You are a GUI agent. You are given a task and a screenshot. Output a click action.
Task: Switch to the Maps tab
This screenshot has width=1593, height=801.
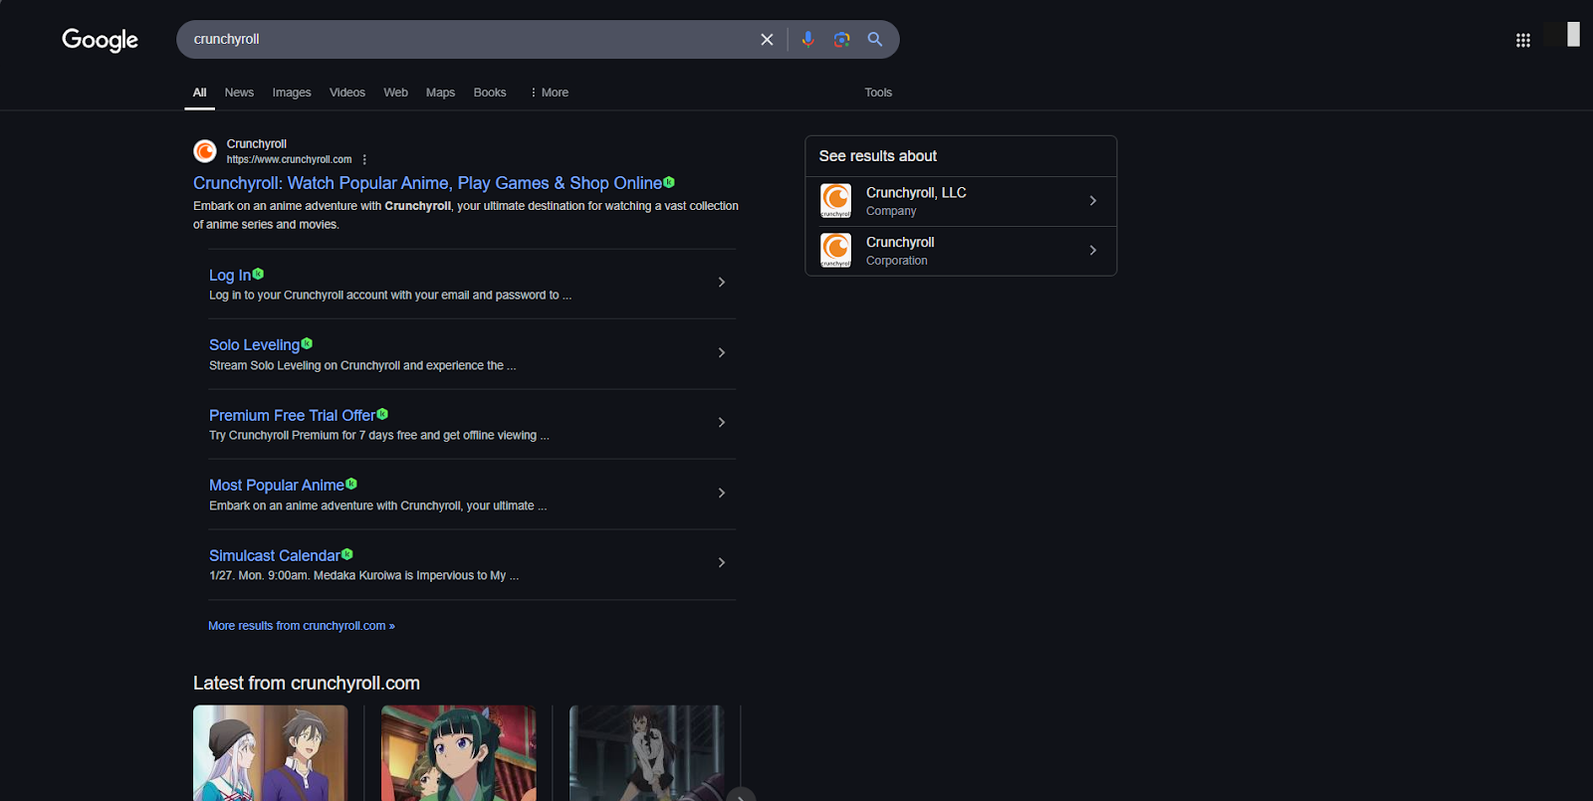[440, 93]
